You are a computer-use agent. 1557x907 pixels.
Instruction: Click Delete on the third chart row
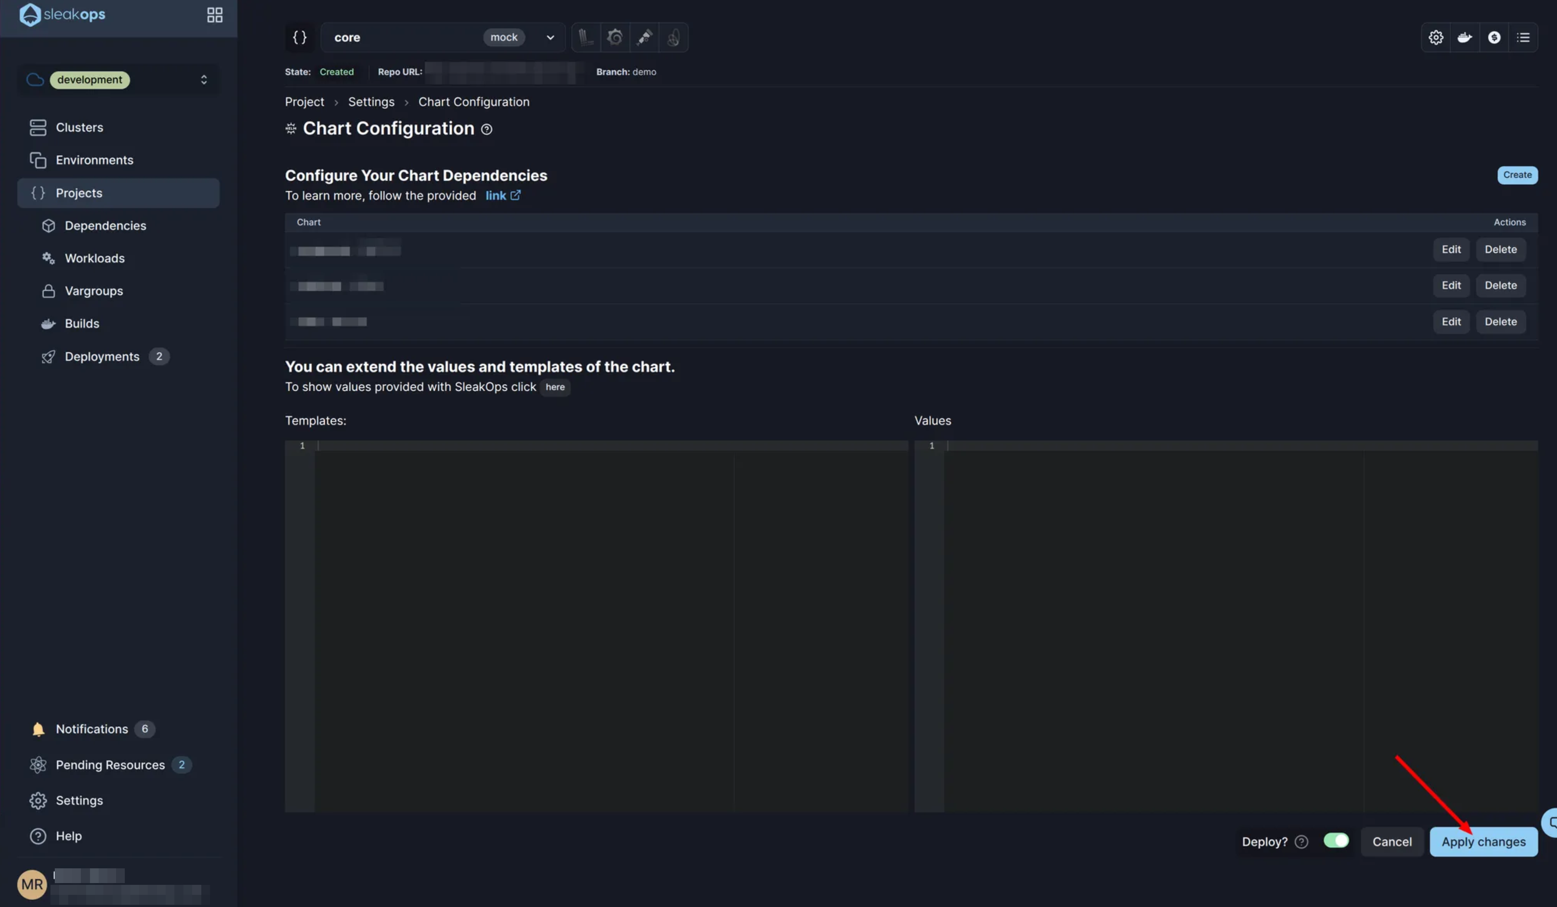pos(1500,322)
